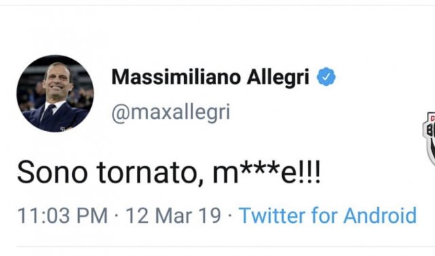Click the partial shield logo at right edge
The height and width of the screenshot is (256, 435).
click(x=429, y=139)
